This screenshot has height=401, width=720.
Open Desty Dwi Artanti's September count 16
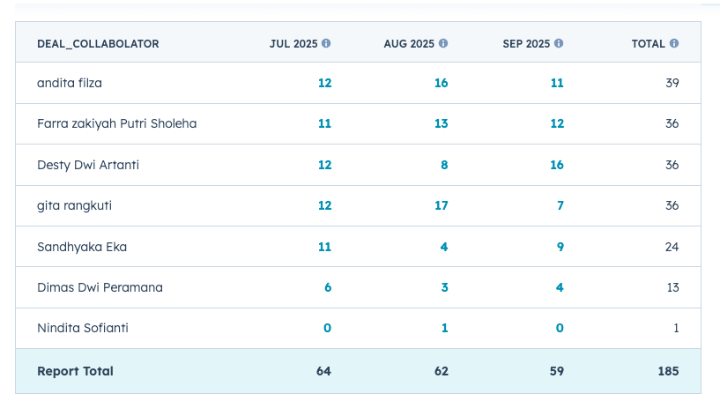(x=556, y=165)
